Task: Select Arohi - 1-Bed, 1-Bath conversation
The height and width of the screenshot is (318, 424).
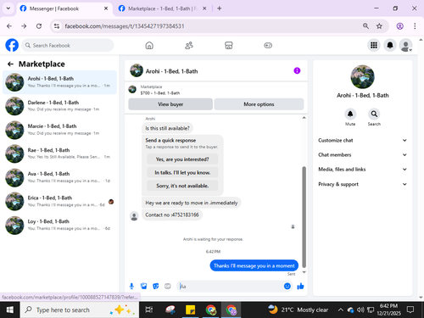Action: 59,82
